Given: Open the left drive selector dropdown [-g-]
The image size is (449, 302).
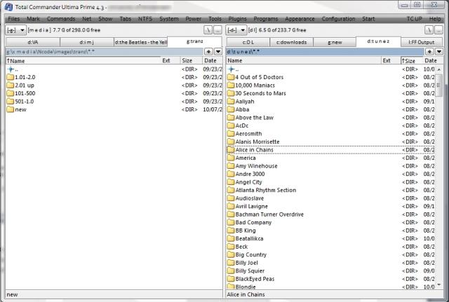Looking at the screenshot, I should tap(15, 30).
